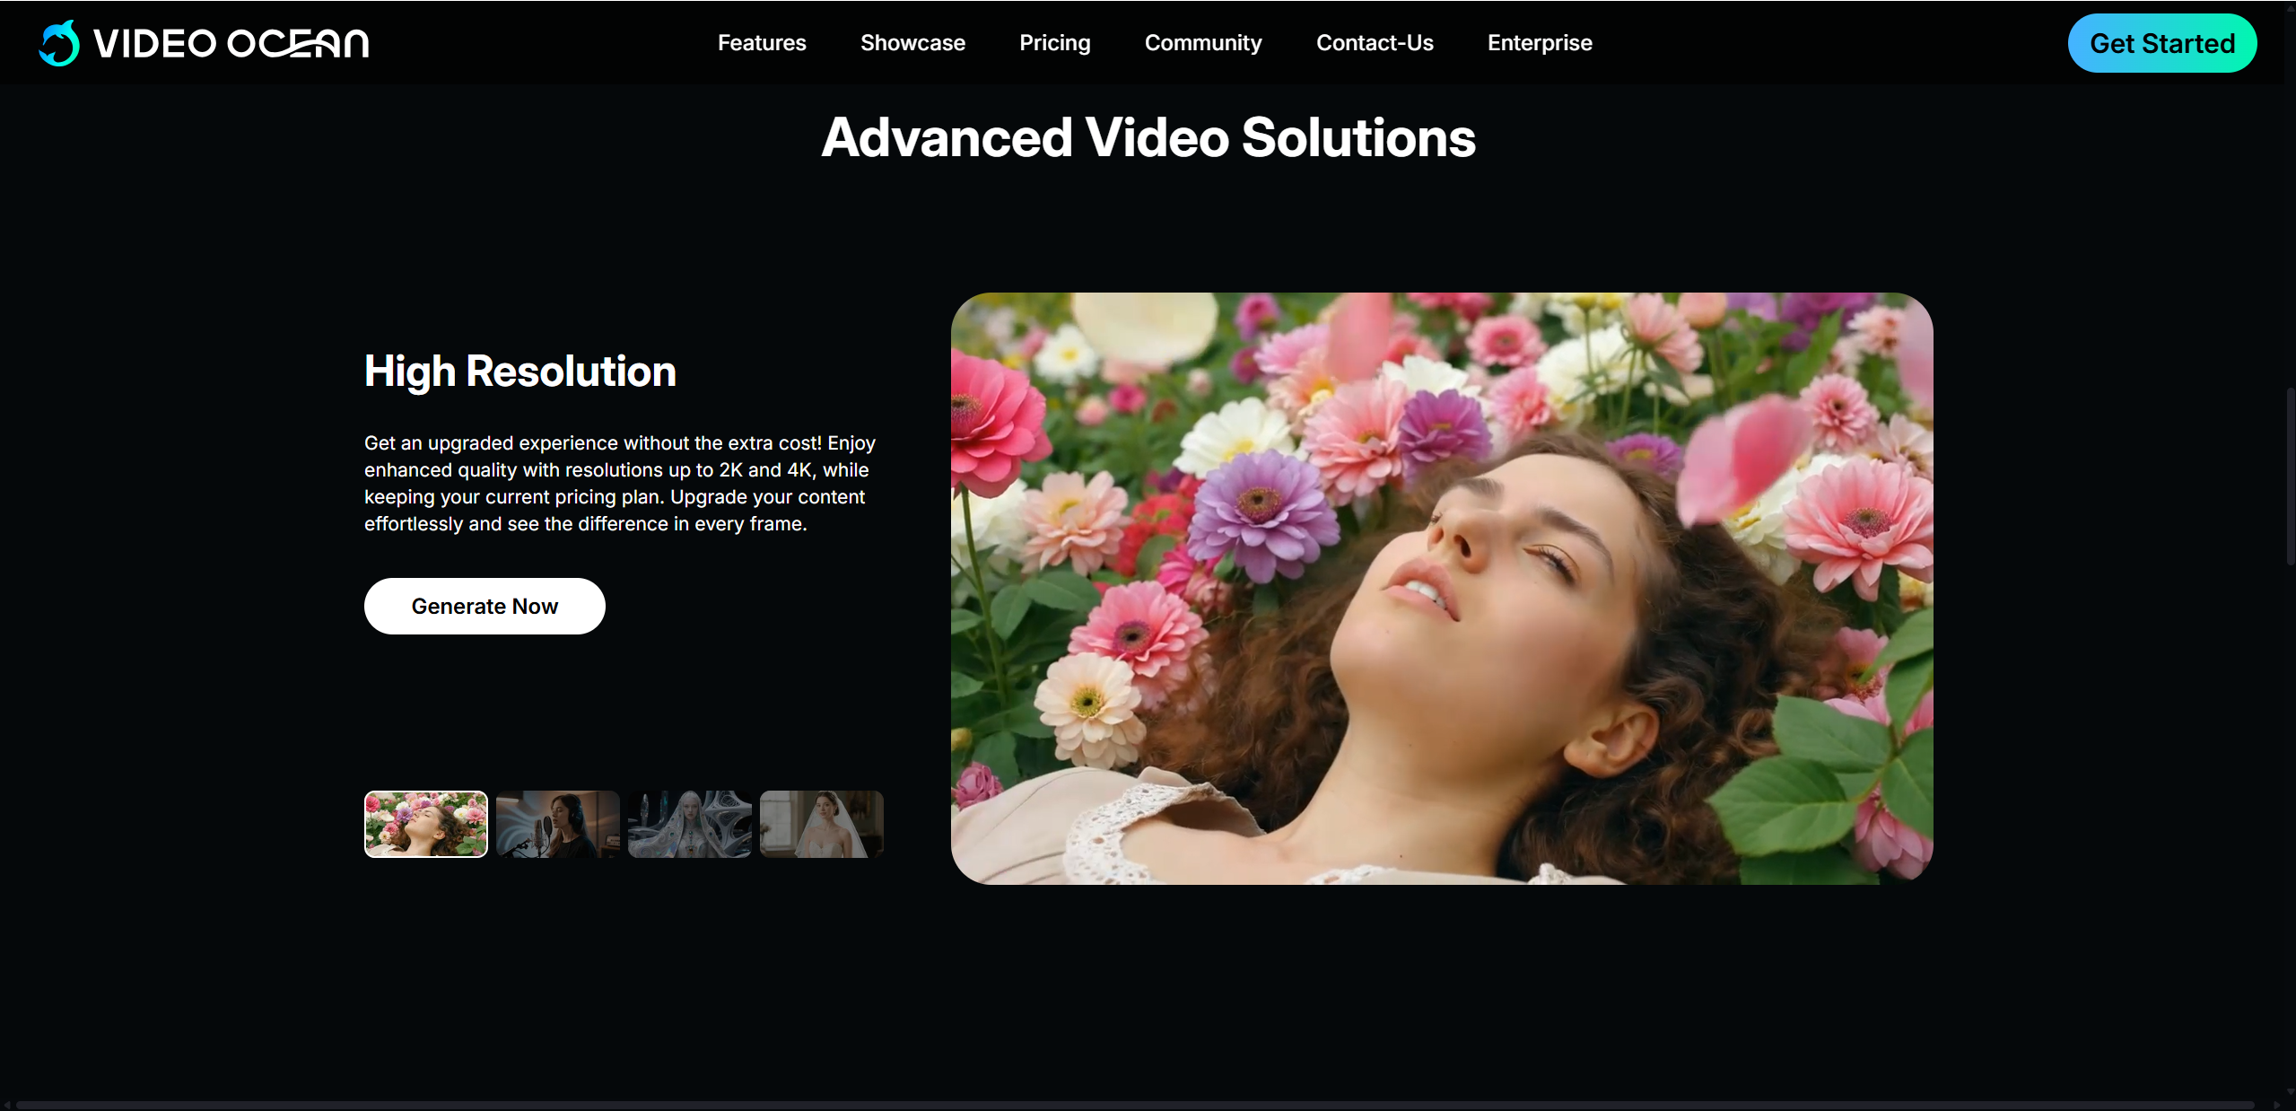
Task: Navigate to the Enterprise page
Action: coord(1539,43)
